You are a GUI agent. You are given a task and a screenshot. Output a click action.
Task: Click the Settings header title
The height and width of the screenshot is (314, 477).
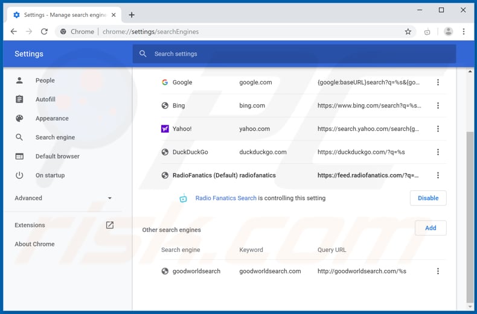click(29, 54)
